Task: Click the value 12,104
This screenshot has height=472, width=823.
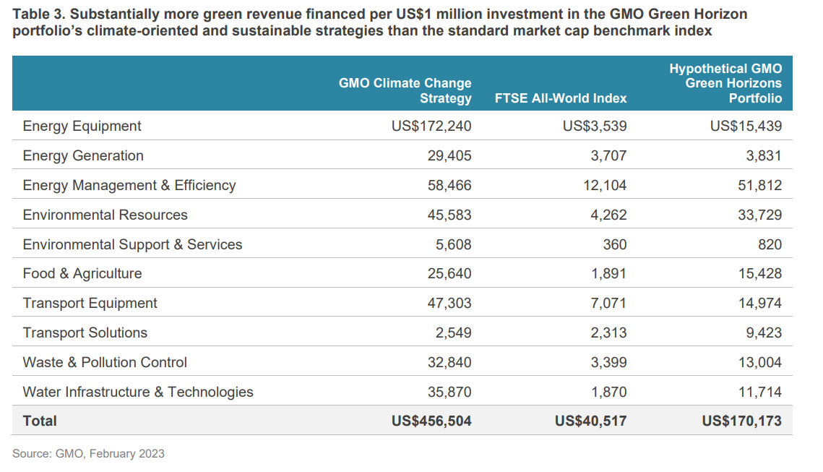Action: coord(605,185)
